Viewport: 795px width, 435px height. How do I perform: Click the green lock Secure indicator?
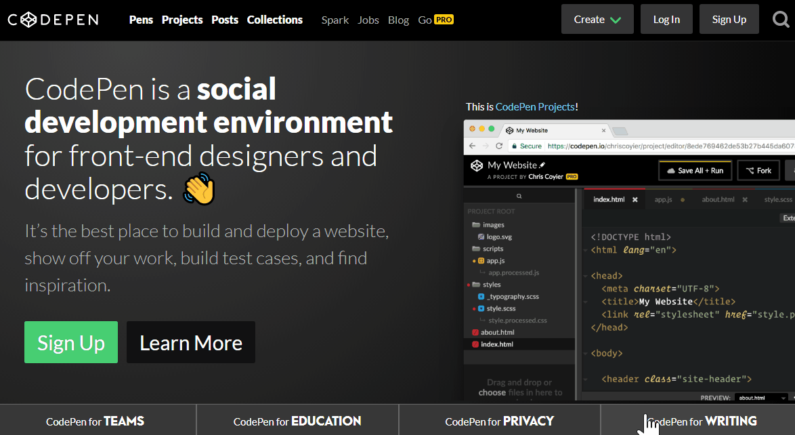click(527, 146)
